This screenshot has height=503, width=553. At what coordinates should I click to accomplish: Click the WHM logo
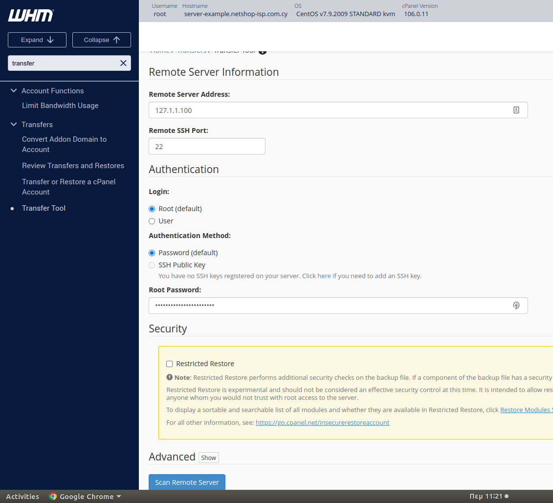coord(31,16)
